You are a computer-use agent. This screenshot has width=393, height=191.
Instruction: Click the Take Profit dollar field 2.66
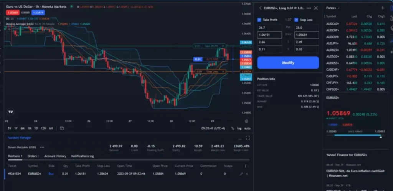point(269,42)
